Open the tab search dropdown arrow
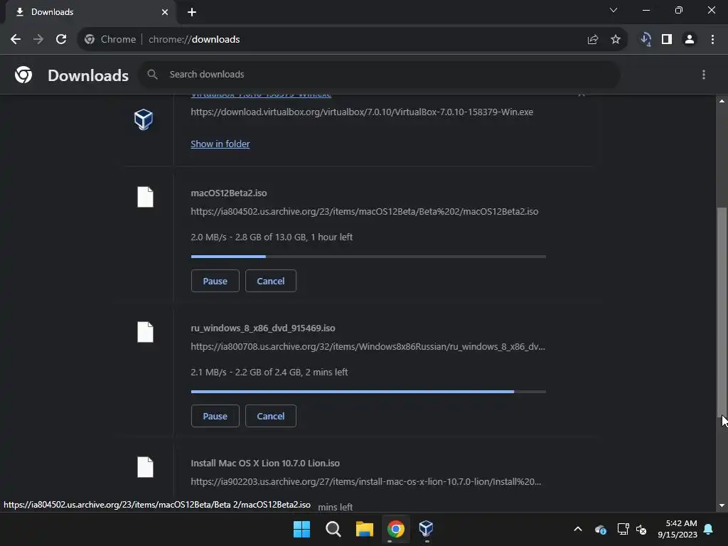Screen dimensions: 728x546 [614, 10]
